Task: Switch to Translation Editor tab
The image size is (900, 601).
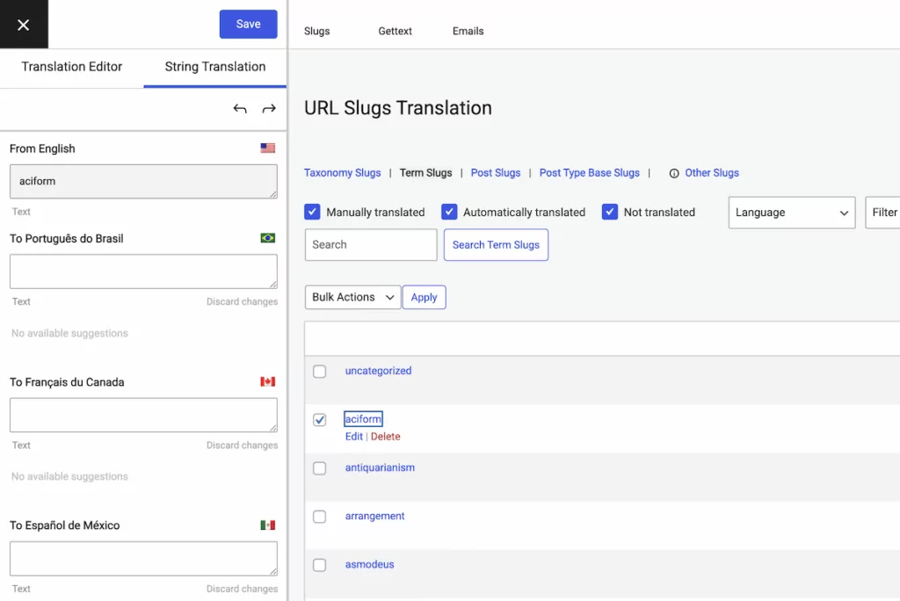Action: coord(72,67)
